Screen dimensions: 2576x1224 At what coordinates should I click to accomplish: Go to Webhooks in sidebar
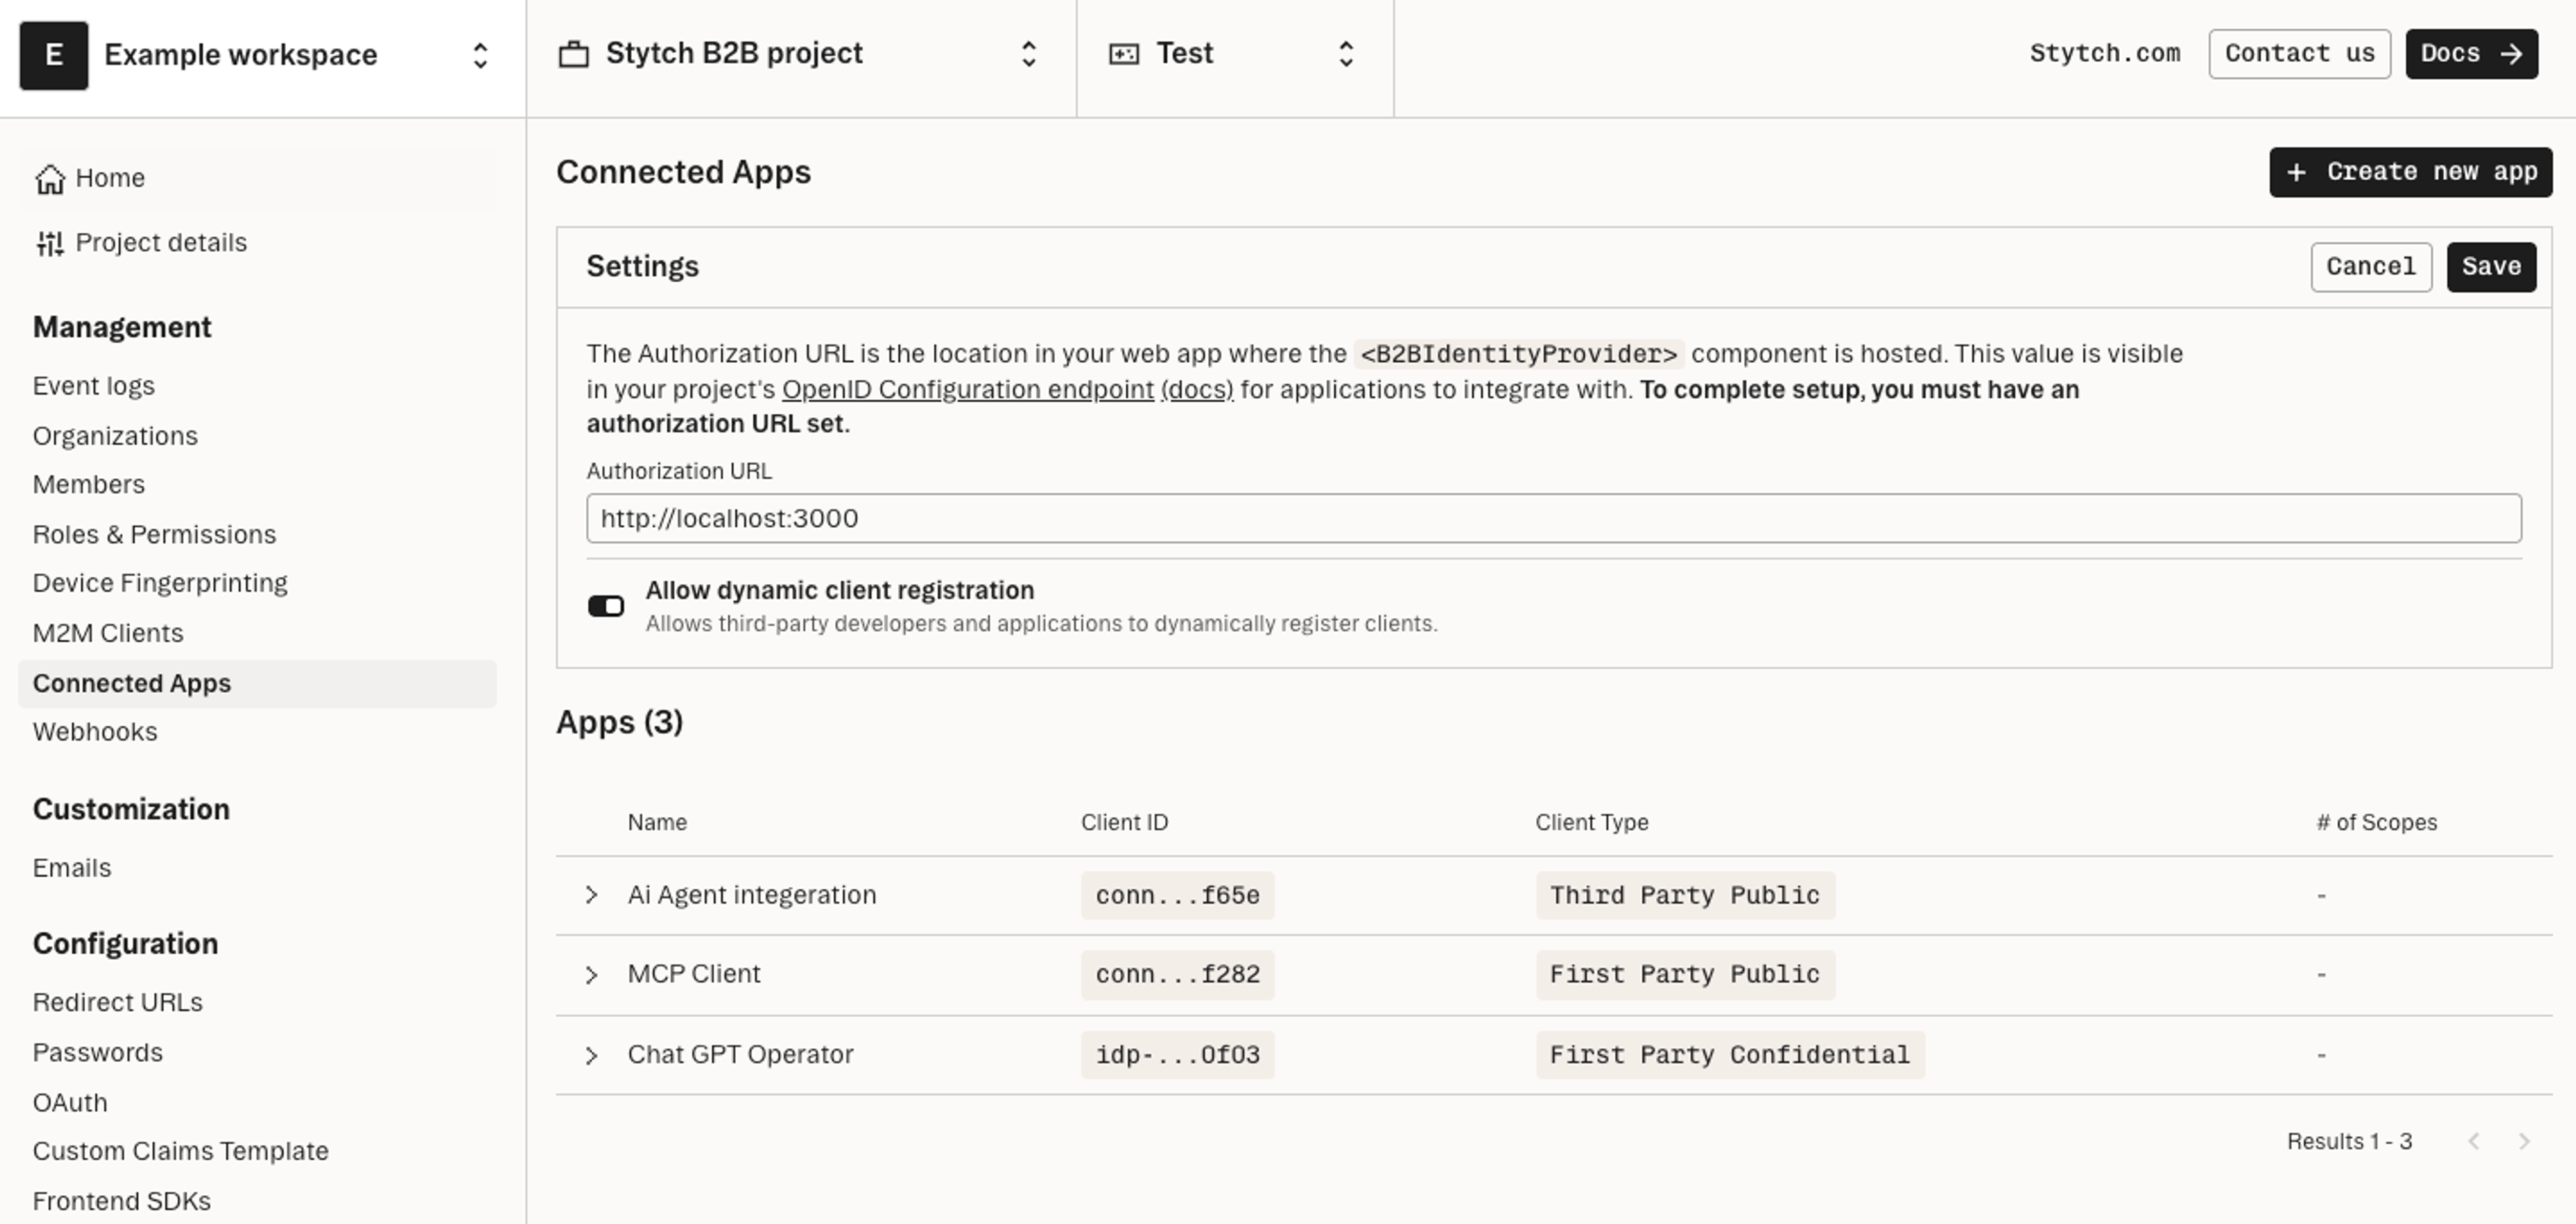95,732
